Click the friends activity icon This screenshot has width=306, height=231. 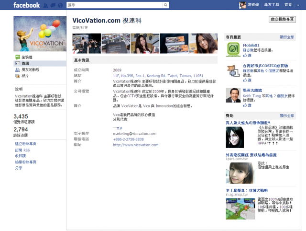tap(18, 69)
